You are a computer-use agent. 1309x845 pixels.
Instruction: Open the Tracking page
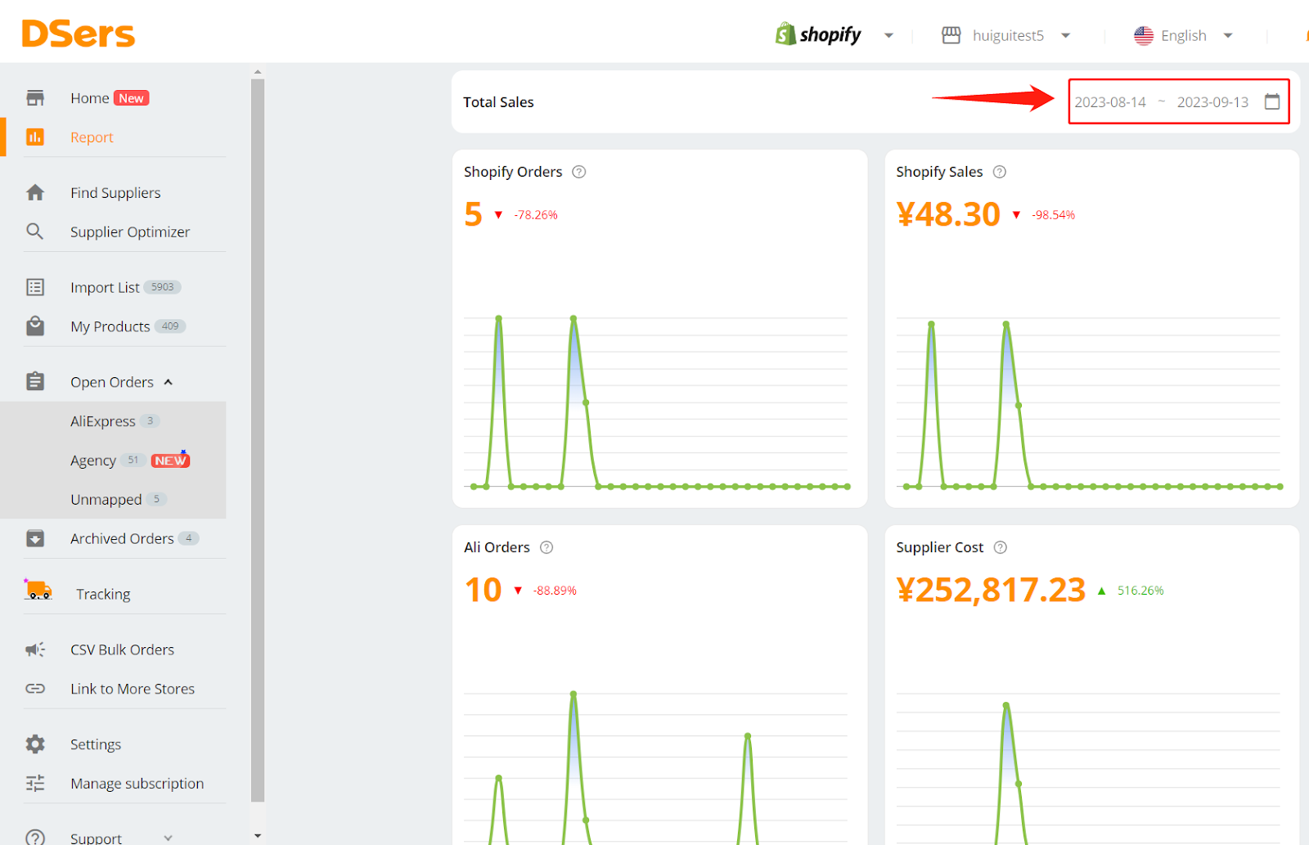coord(103,594)
